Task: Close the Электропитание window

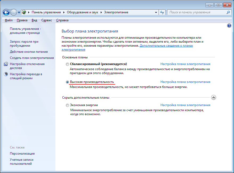Action: pyautogui.click(x=227, y=5)
